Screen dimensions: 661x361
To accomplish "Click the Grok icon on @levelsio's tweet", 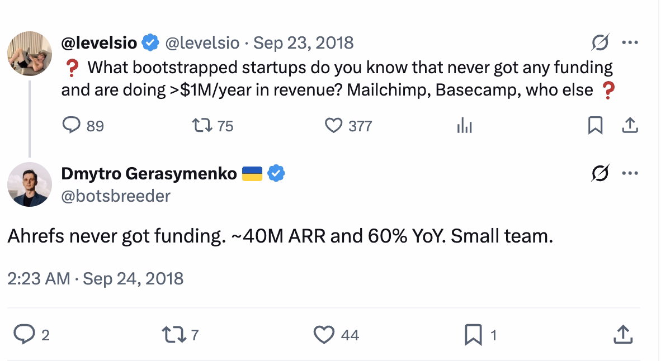I will click(599, 41).
